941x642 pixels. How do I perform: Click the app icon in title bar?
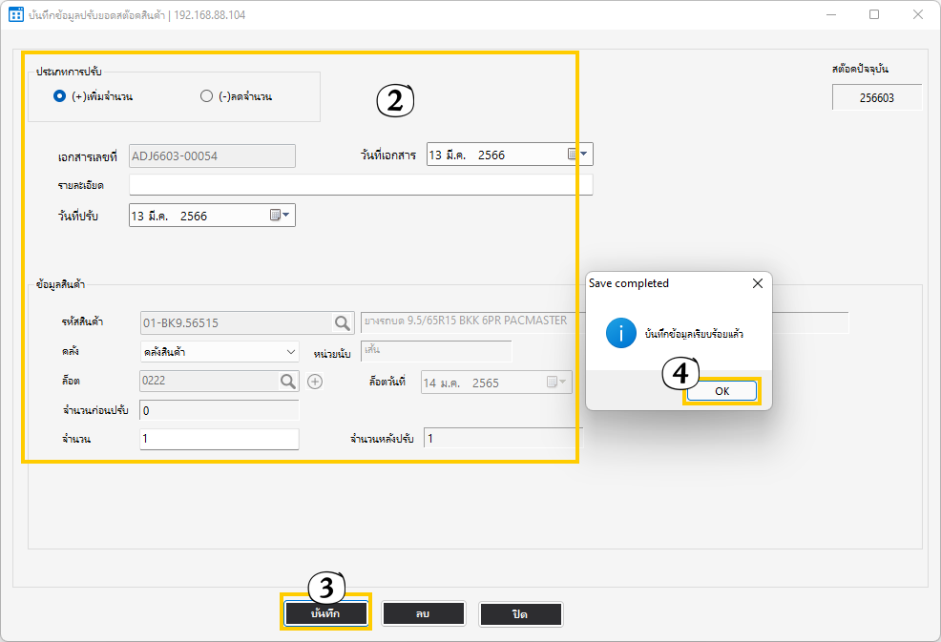click(x=16, y=15)
